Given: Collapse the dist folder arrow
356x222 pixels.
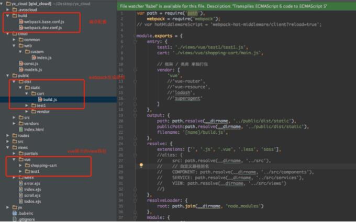Looking at the screenshot, I should [x=14, y=81].
